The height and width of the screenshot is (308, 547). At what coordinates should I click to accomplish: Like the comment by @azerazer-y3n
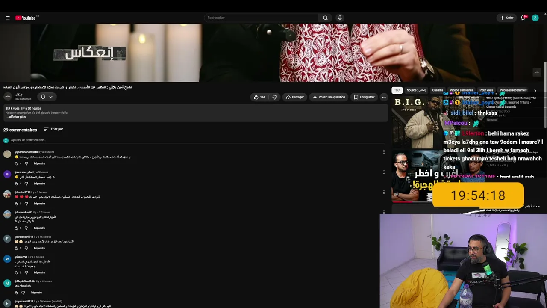[x=16, y=184]
